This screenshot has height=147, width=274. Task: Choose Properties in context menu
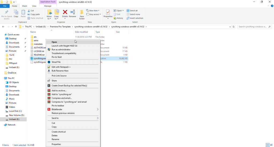[73, 144]
